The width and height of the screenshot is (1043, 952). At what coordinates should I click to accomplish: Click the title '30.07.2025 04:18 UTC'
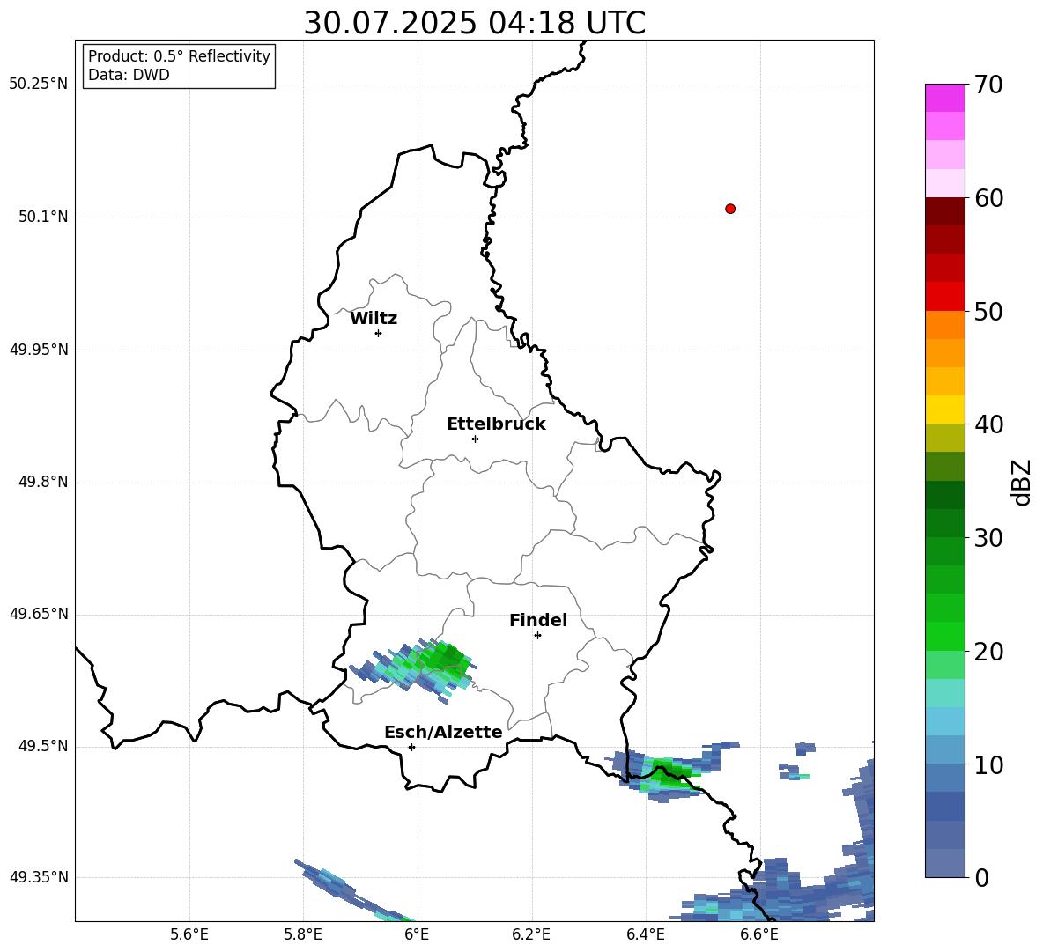point(474,23)
